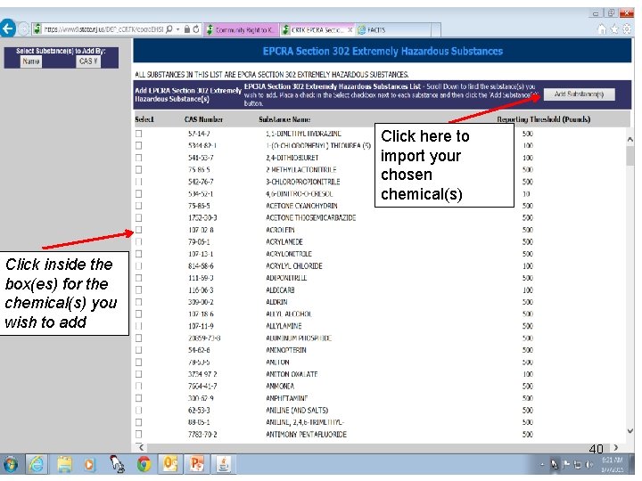The height and width of the screenshot is (481, 642).
Task: Open PowerPoint from taskbar
Action: point(196,464)
